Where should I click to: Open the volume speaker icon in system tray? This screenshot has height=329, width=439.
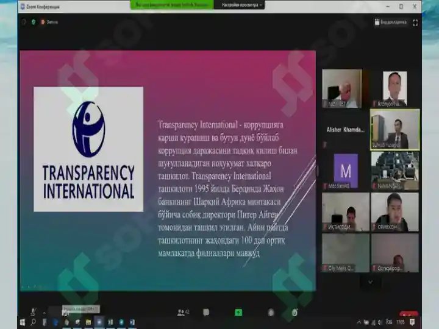380,322
